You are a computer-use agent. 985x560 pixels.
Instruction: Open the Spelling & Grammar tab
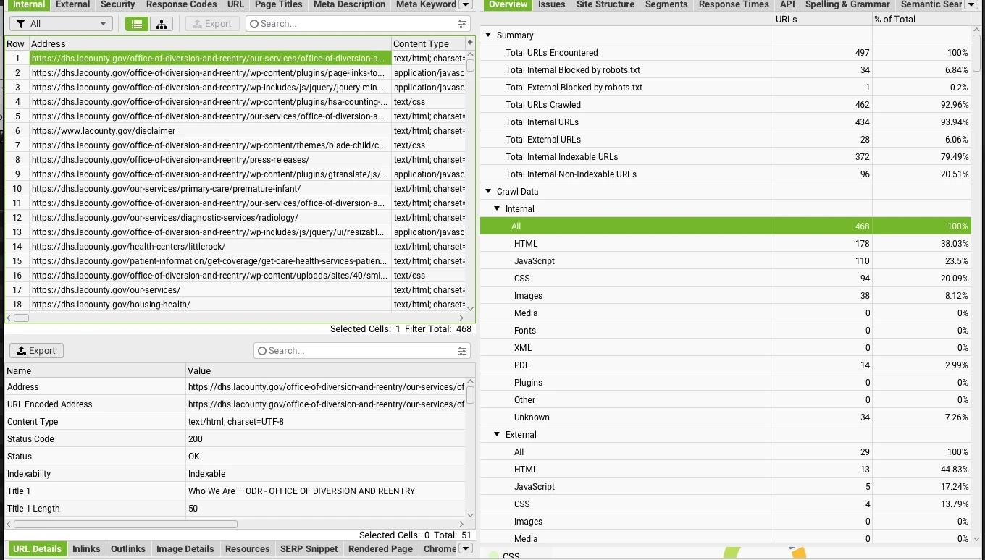click(847, 4)
